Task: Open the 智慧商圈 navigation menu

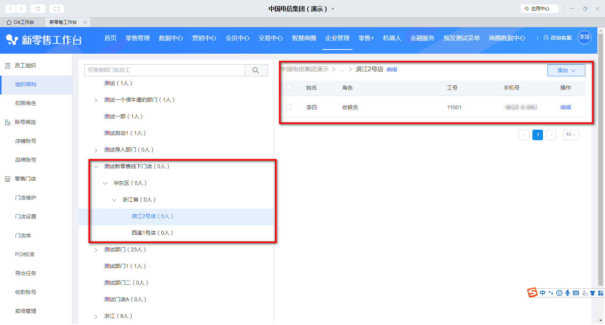Action: pyautogui.click(x=304, y=38)
